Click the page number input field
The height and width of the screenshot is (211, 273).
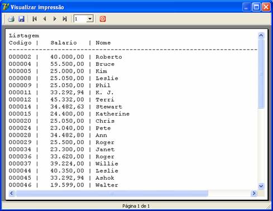pyautogui.click(x=80, y=19)
